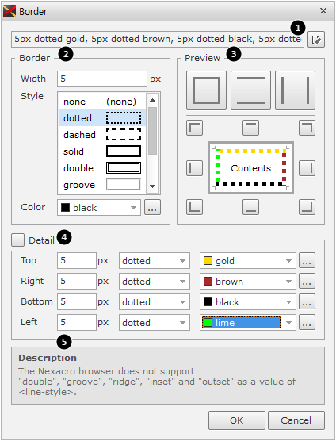This screenshot has width=336, height=441.
Task: Toggle the right edge border button
Action: point(307,168)
